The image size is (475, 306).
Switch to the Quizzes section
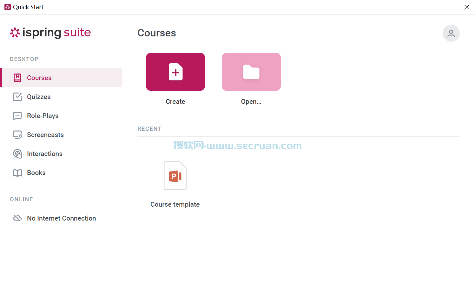pos(61,97)
